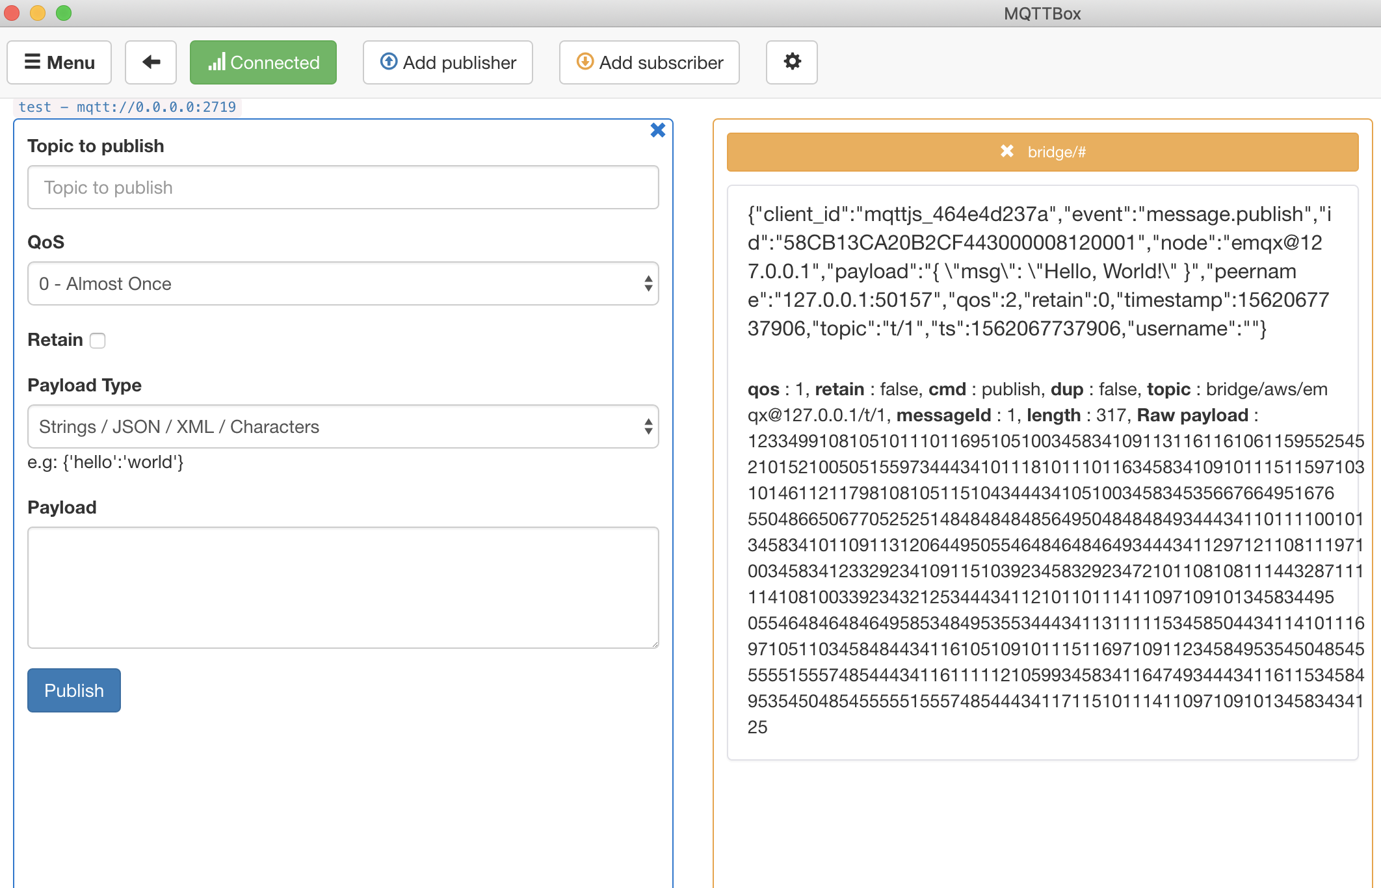
Task: Open the QoS dropdown
Action: click(343, 283)
